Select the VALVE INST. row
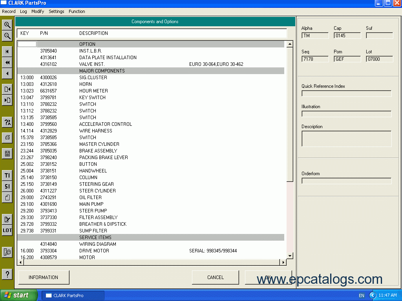 [x=151, y=64]
